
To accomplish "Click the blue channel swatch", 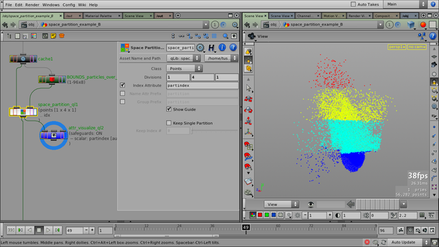I will coord(274,215).
